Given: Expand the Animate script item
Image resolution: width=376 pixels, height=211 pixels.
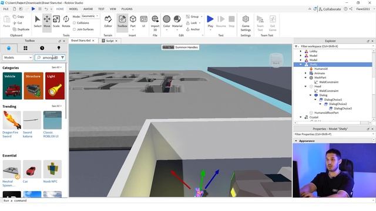Looking at the screenshot, I should pos(305,73).
